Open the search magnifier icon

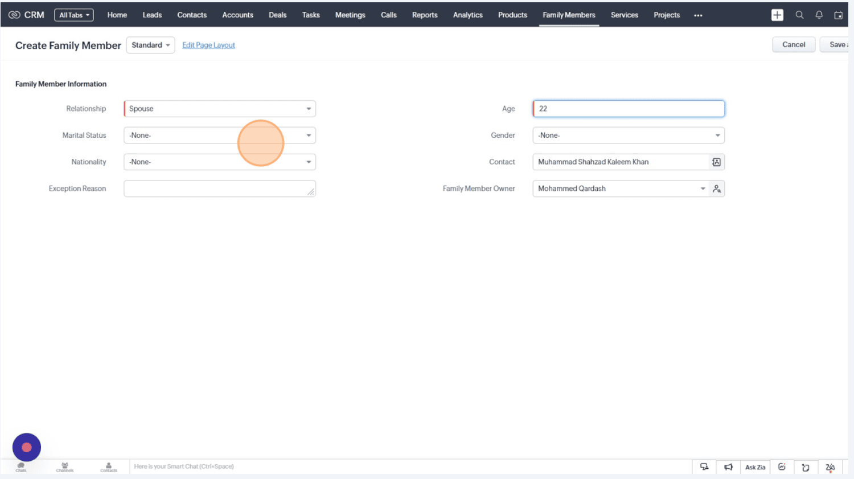tap(799, 15)
